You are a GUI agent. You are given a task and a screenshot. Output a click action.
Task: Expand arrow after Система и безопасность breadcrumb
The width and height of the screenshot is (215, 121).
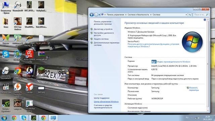click(x=151, y=15)
